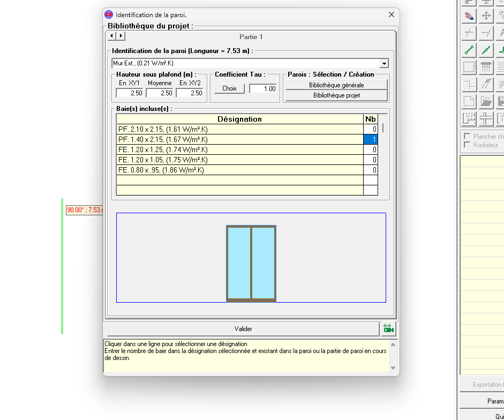Image resolution: width=504 pixels, height=420 pixels.
Task: Select the green two-endpoint line tool
Action: [469, 50]
